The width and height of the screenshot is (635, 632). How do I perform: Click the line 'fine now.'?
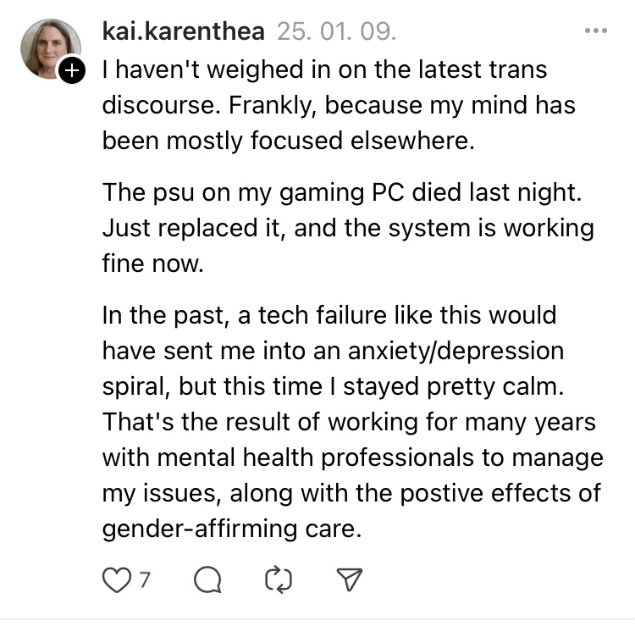(x=153, y=264)
